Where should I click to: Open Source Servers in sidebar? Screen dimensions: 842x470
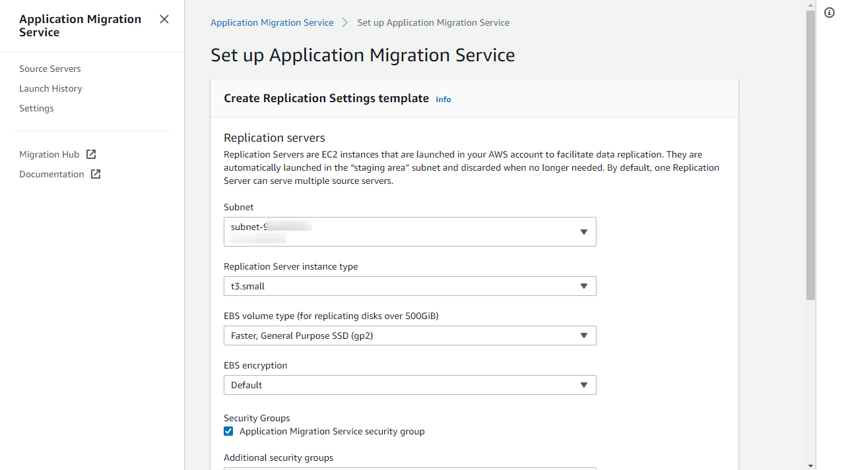[x=50, y=69]
